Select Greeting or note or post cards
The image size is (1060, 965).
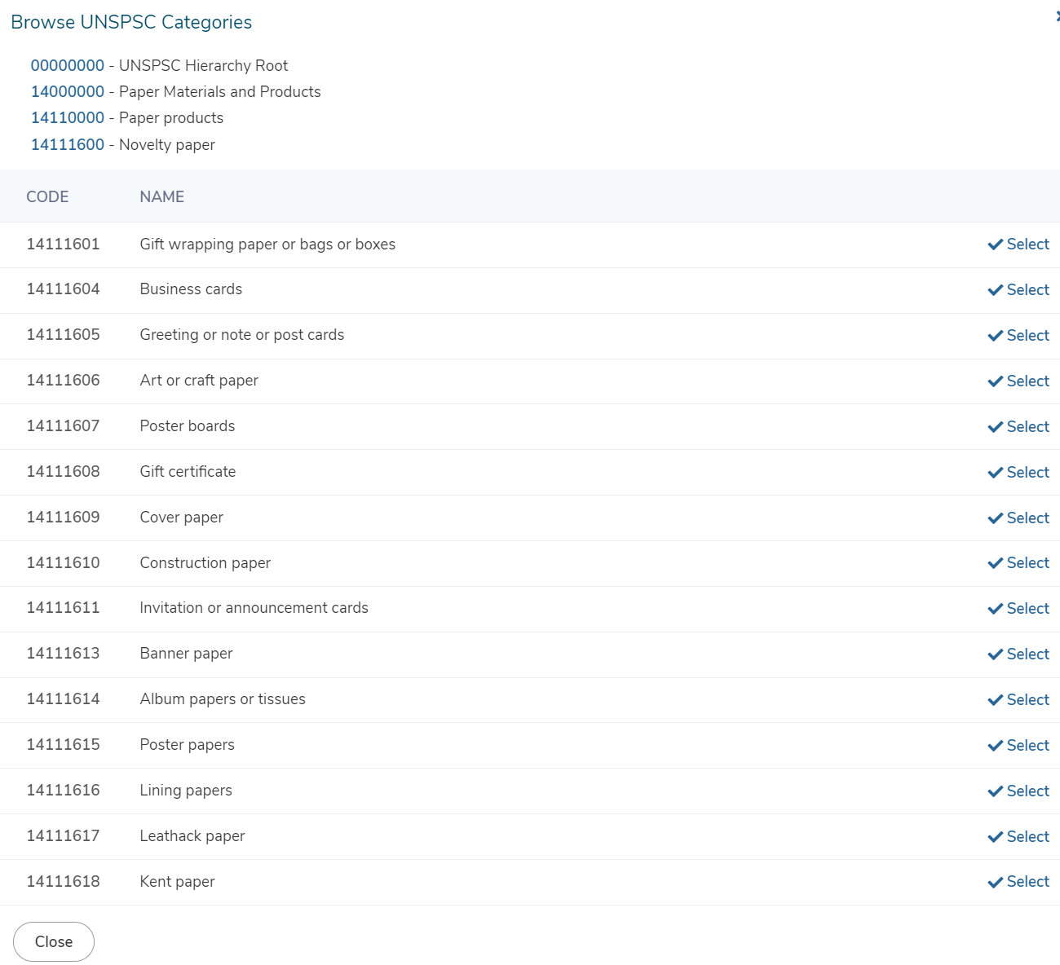(x=1018, y=336)
